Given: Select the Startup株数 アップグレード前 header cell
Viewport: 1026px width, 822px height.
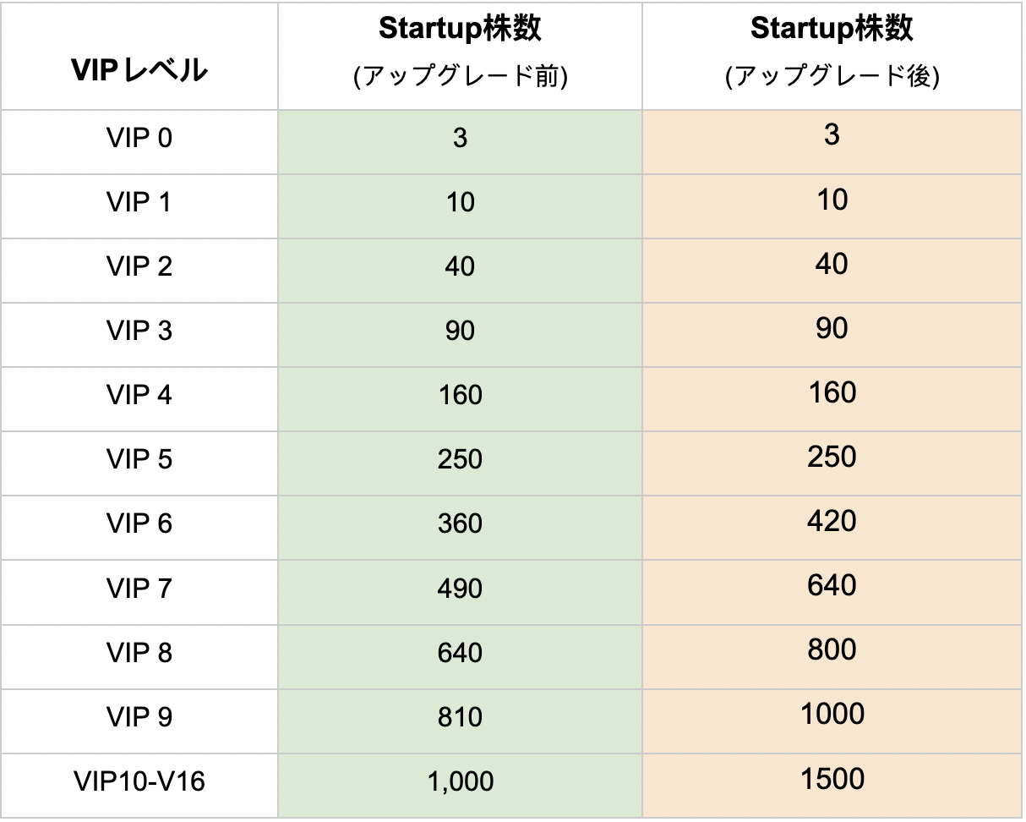Looking at the screenshot, I should pyautogui.click(x=460, y=54).
